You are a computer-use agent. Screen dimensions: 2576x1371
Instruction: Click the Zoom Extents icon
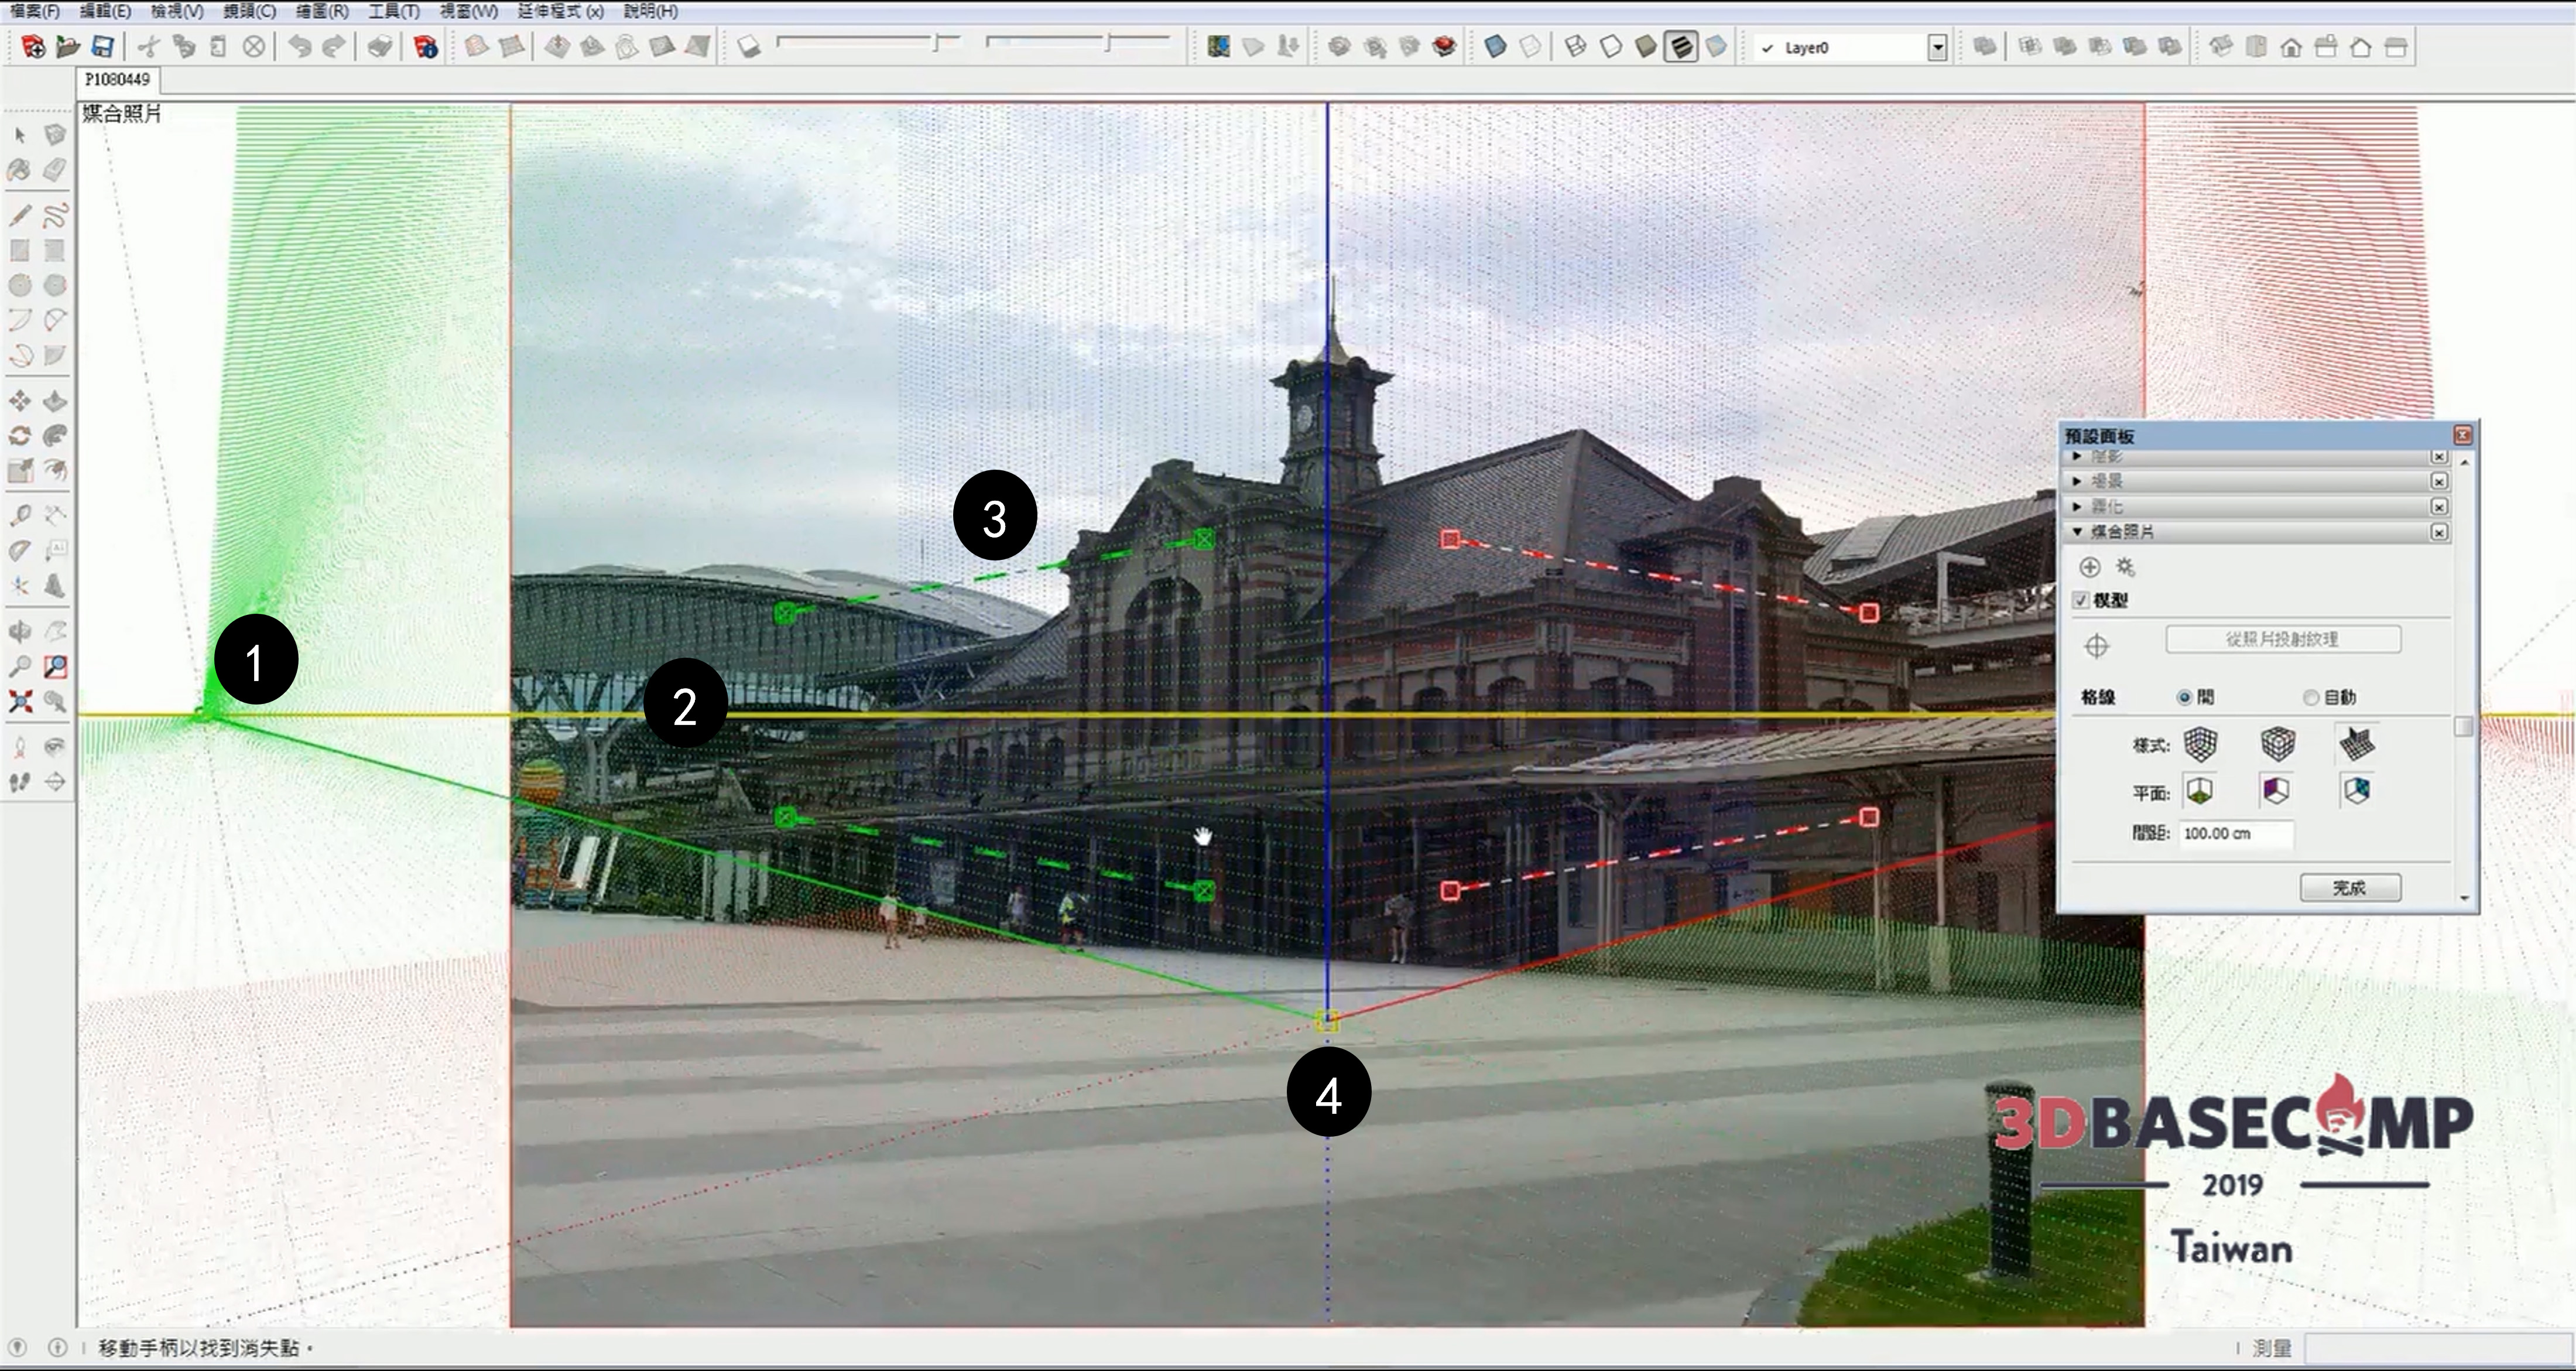[x=19, y=701]
